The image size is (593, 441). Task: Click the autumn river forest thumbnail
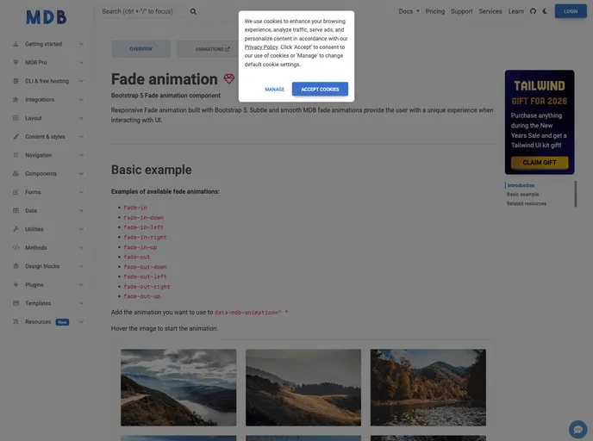[428, 388]
